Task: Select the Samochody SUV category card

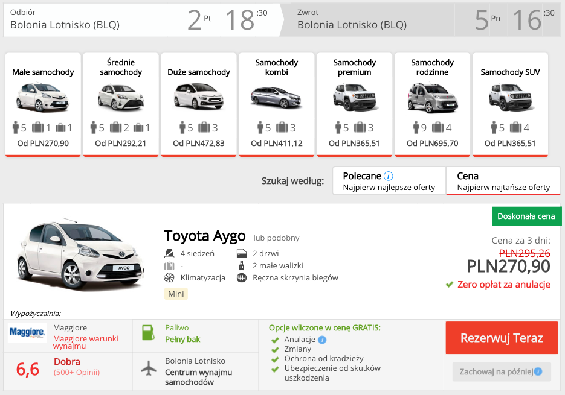Action: click(x=510, y=105)
